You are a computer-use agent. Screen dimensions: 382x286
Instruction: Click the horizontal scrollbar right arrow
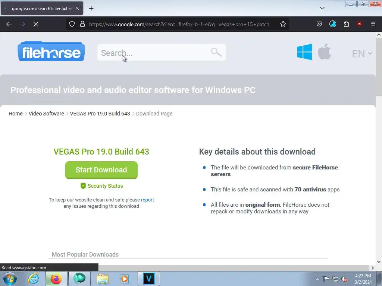[x=373, y=268]
